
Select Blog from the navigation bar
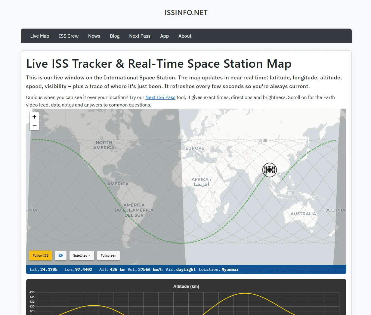coord(115,36)
